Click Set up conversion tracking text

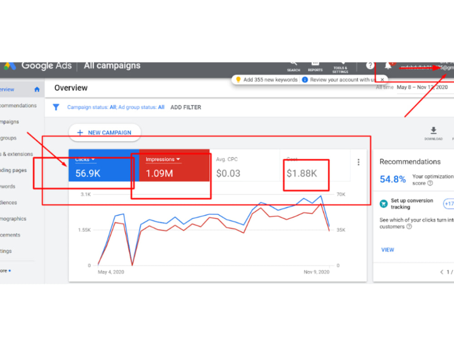412,204
